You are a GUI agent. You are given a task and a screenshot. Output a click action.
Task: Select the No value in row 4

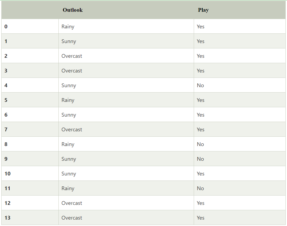[x=200, y=85]
